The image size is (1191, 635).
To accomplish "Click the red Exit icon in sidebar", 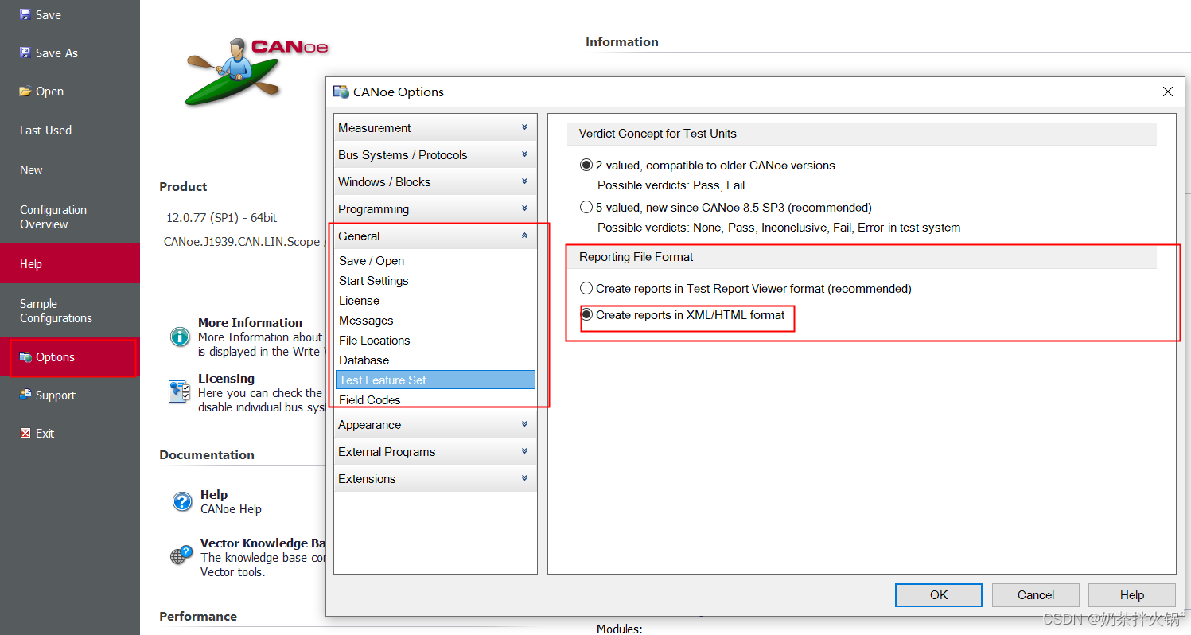I will click(25, 434).
